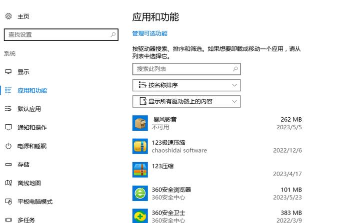The image size is (360, 223).
Task: Click the sort icon beside 按名称排序
Action: click(142, 85)
